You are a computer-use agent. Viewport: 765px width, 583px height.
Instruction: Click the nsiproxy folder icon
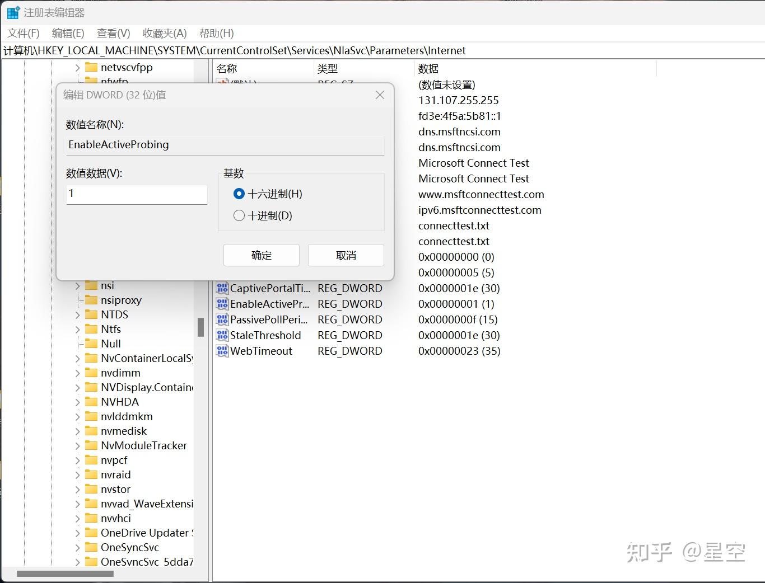point(91,300)
